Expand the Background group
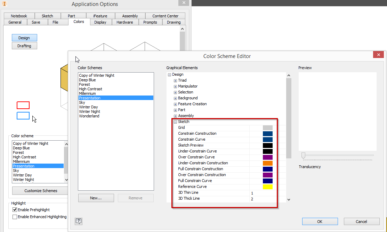The width and height of the screenshot is (387, 232). click(x=175, y=98)
